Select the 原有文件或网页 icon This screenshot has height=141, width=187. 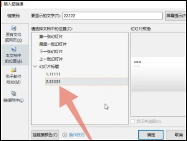[13, 28]
